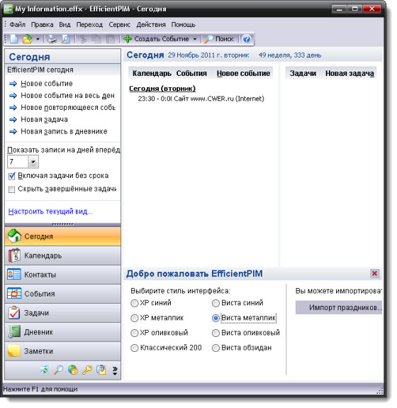Image resolution: width=397 pixels, height=408 pixels.
Task: Toggle Включая задачи без срока checkbox
Action: [12, 176]
